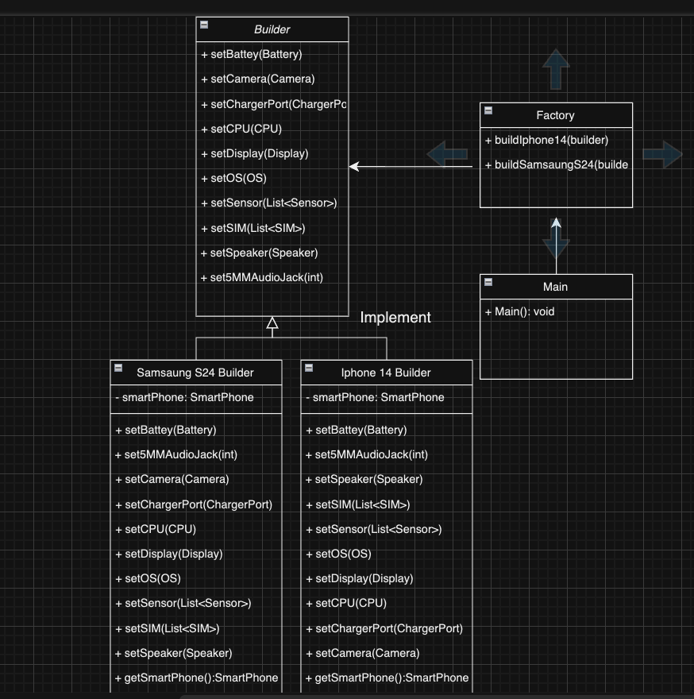The image size is (694, 699).
Task: Select getSmartPhone():SmartPhone in Iphone 14 Builder
Action: tap(386, 678)
